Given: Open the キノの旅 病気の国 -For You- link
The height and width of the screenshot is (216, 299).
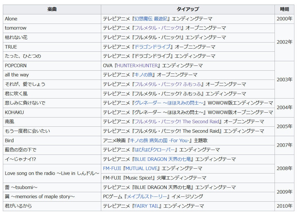Looking at the screenshot, I should coord(160,140).
